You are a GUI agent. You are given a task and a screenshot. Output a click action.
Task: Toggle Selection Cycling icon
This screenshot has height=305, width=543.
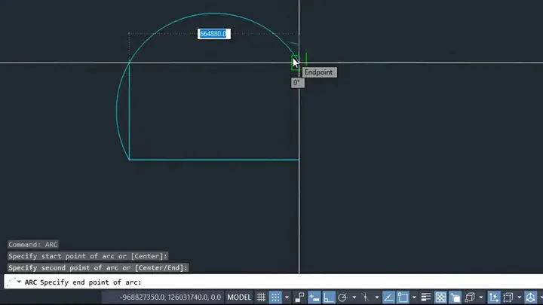[x=455, y=297]
